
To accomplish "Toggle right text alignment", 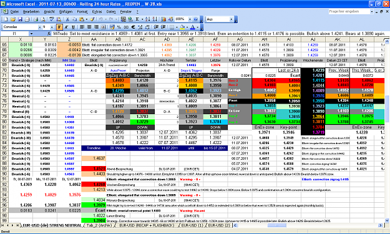I will point(96,27).
